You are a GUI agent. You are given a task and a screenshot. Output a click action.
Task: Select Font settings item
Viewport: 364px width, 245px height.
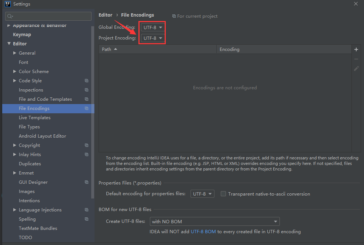coord(24,62)
